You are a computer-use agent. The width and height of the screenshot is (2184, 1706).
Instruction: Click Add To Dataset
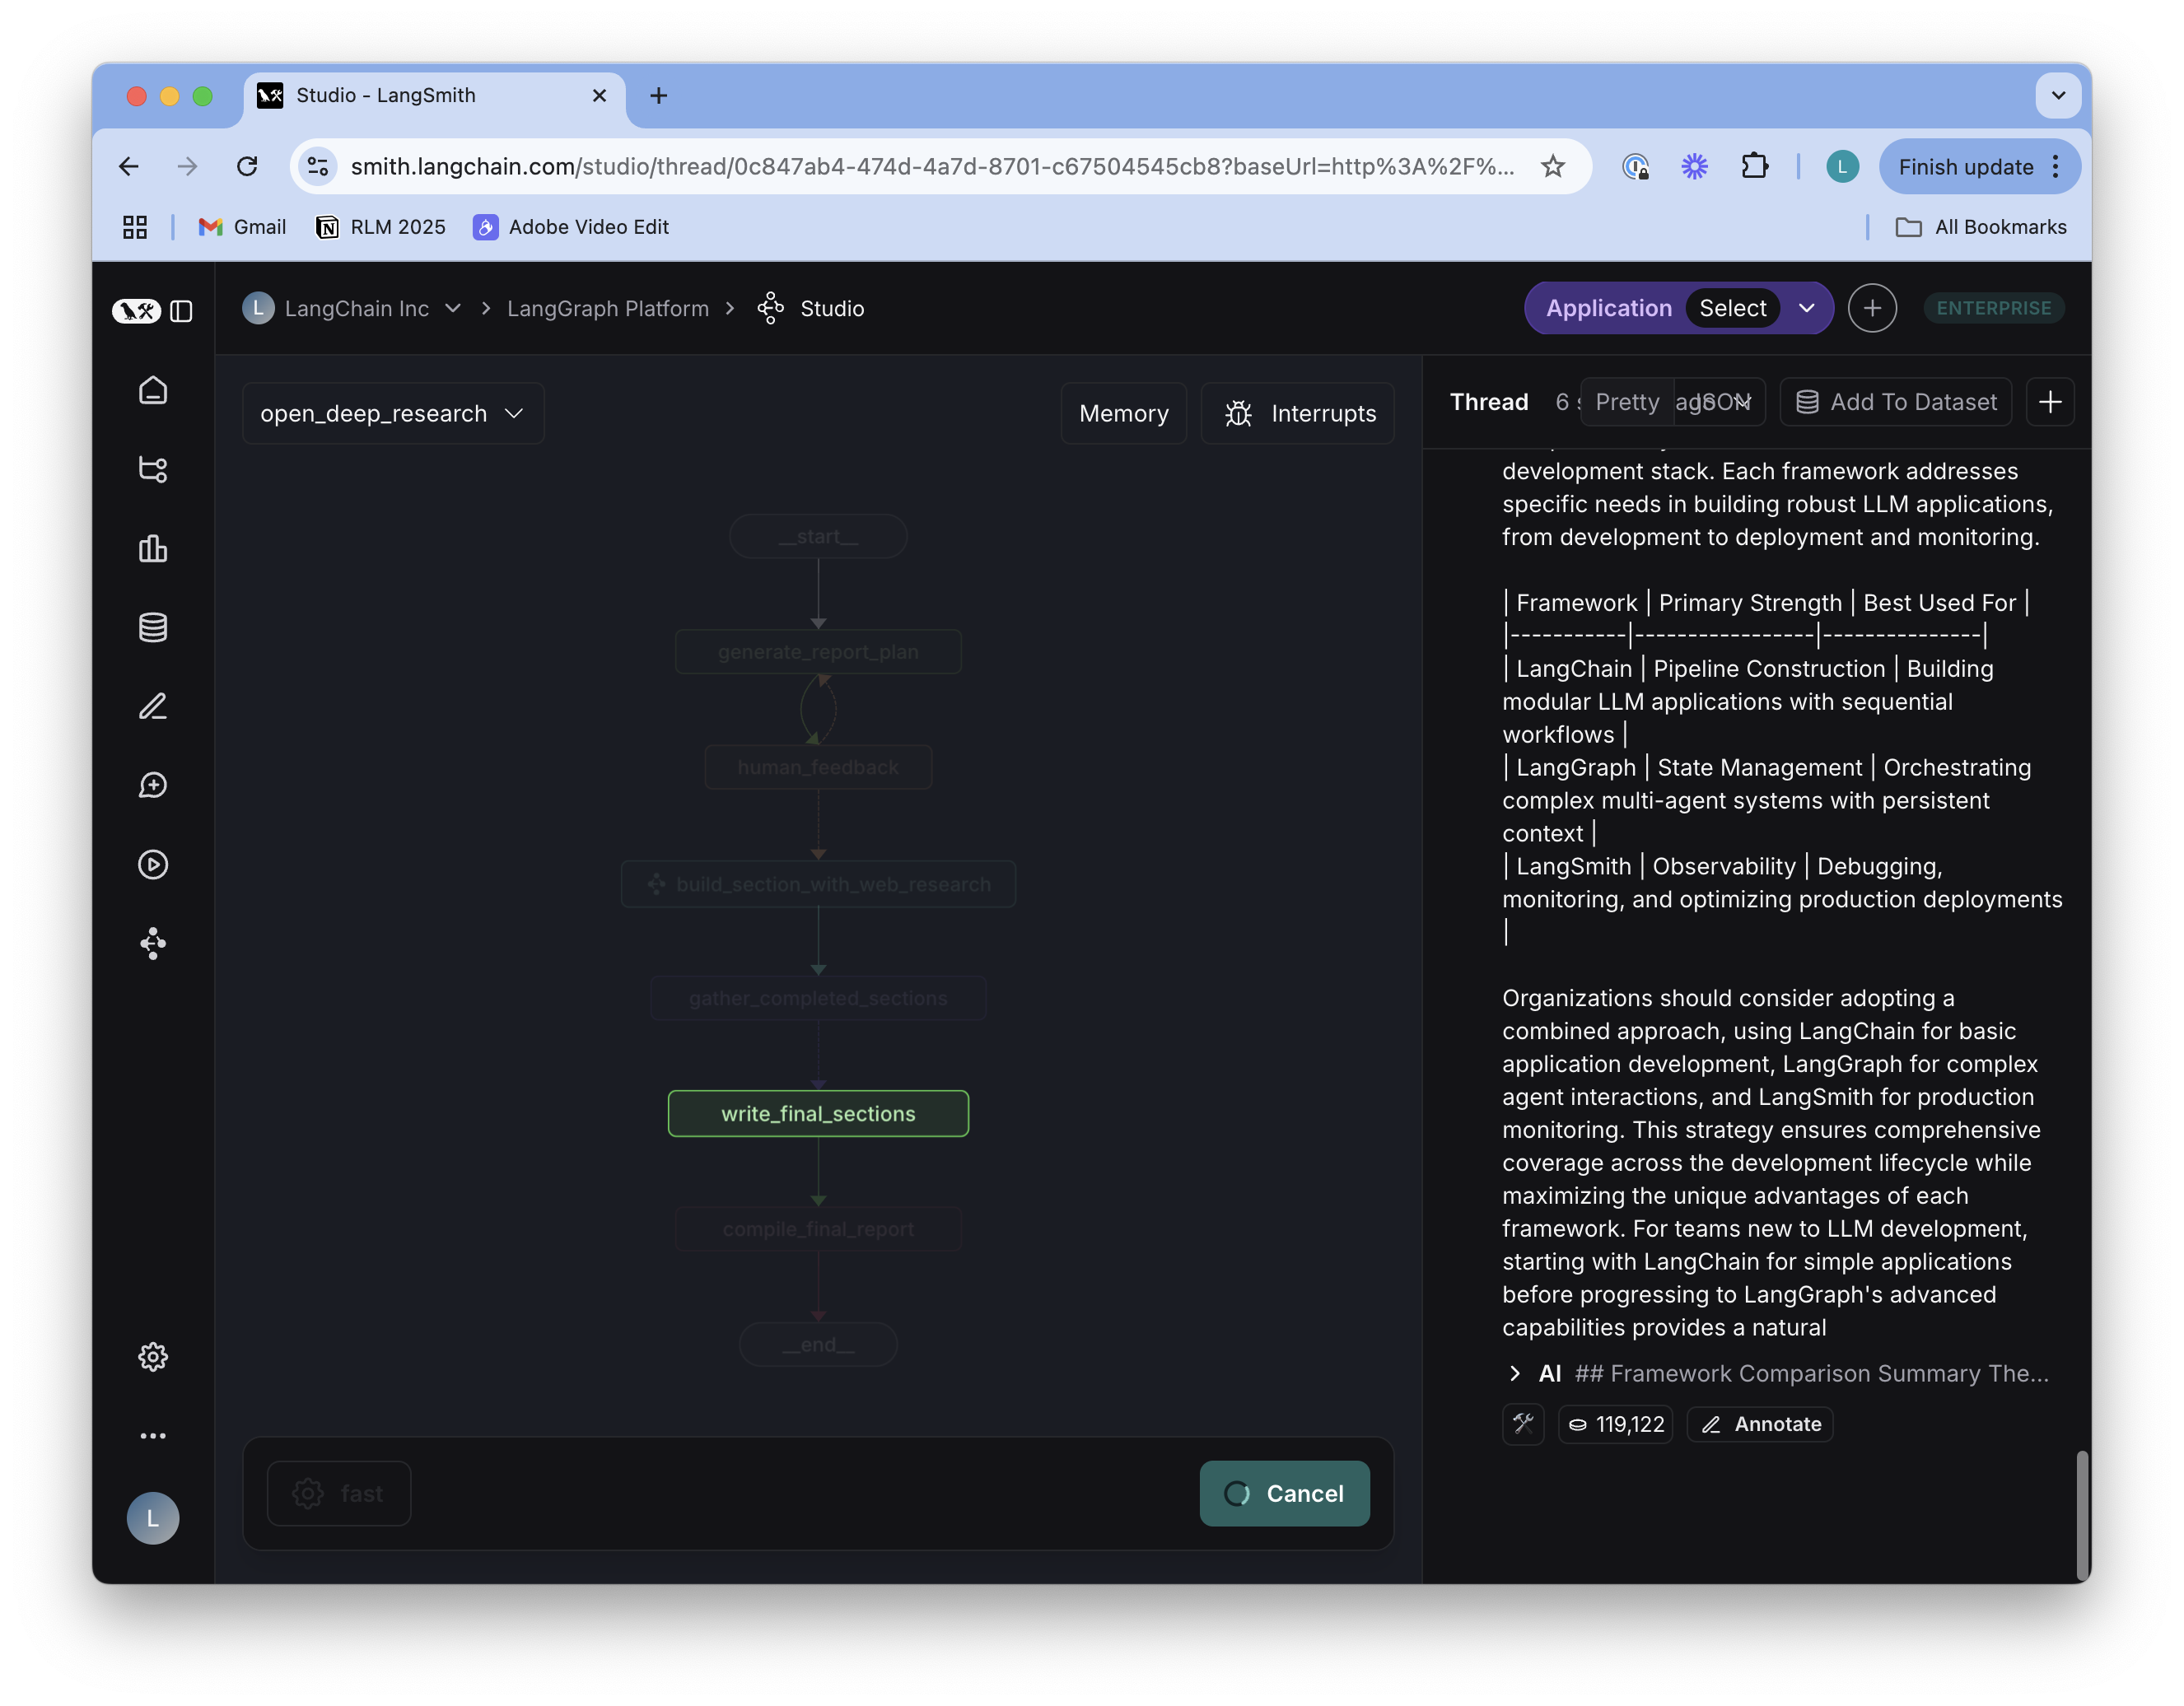click(x=1895, y=402)
